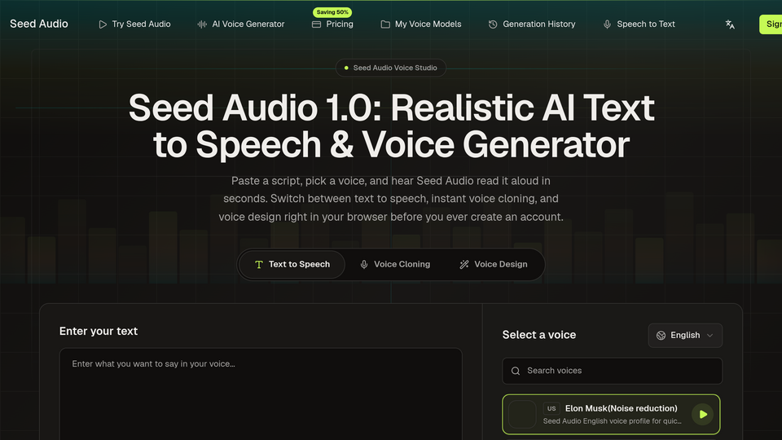The image size is (782, 440).
Task: Open Generation History
Action: [532, 24]
